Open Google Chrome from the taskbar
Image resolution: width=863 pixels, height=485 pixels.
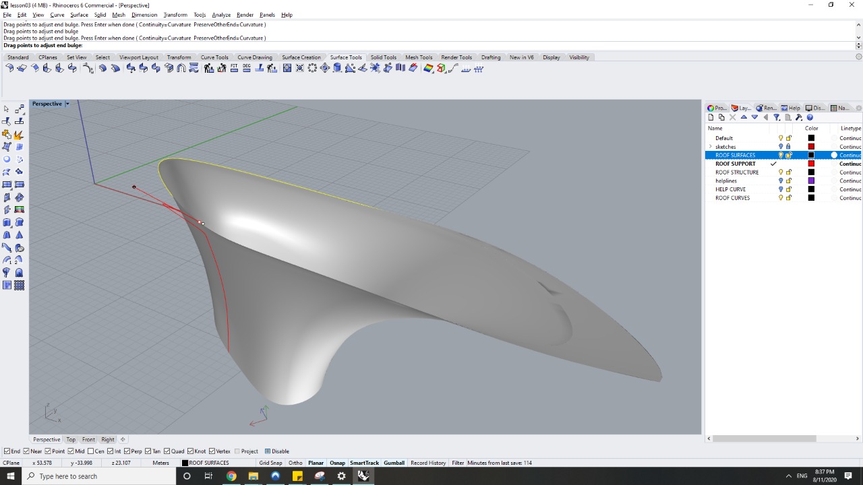point(231,476)
